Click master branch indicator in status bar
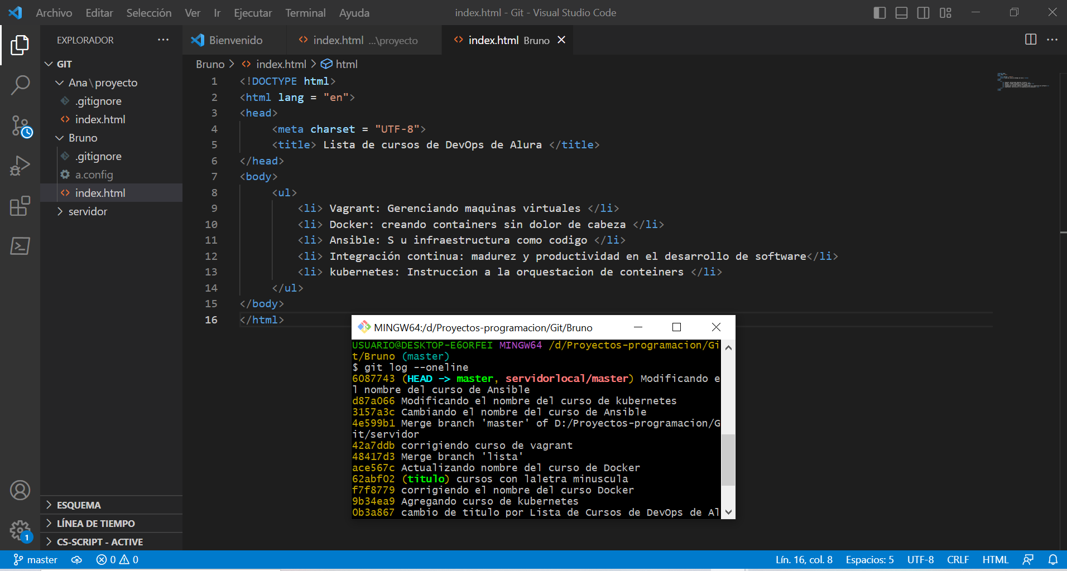Image resolution: width=1067 pixels, height=571 pixels. [x=35, y=559]
